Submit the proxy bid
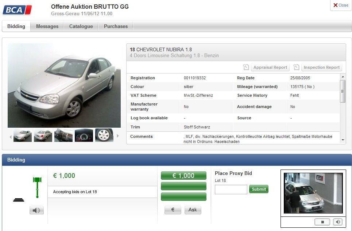The width and height of the screenshot is (352, 231). coord(259,189)
